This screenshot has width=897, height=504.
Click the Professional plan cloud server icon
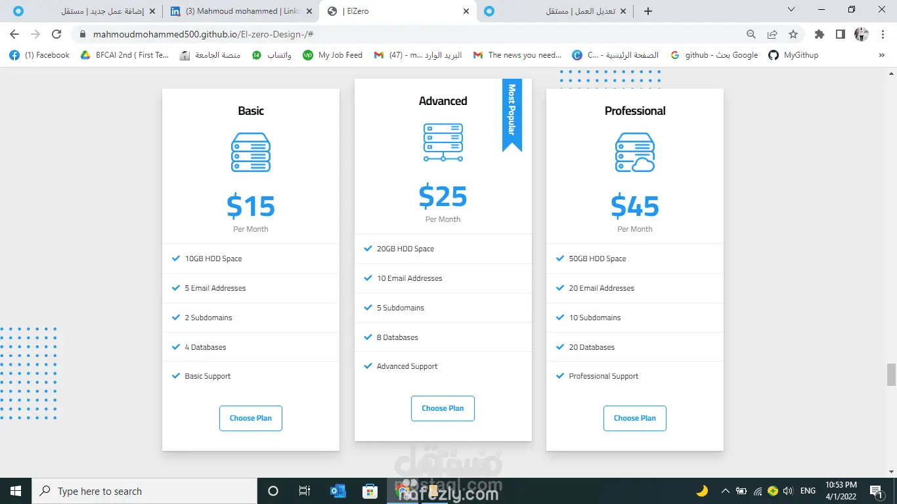pyautogui.click(x=635, y=152)
